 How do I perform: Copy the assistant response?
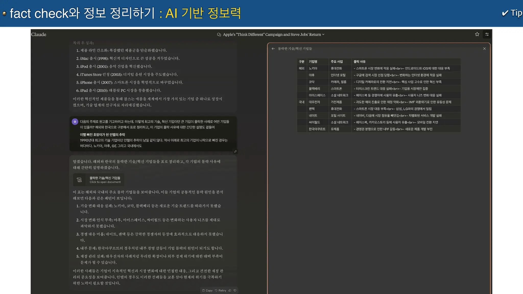207,290
